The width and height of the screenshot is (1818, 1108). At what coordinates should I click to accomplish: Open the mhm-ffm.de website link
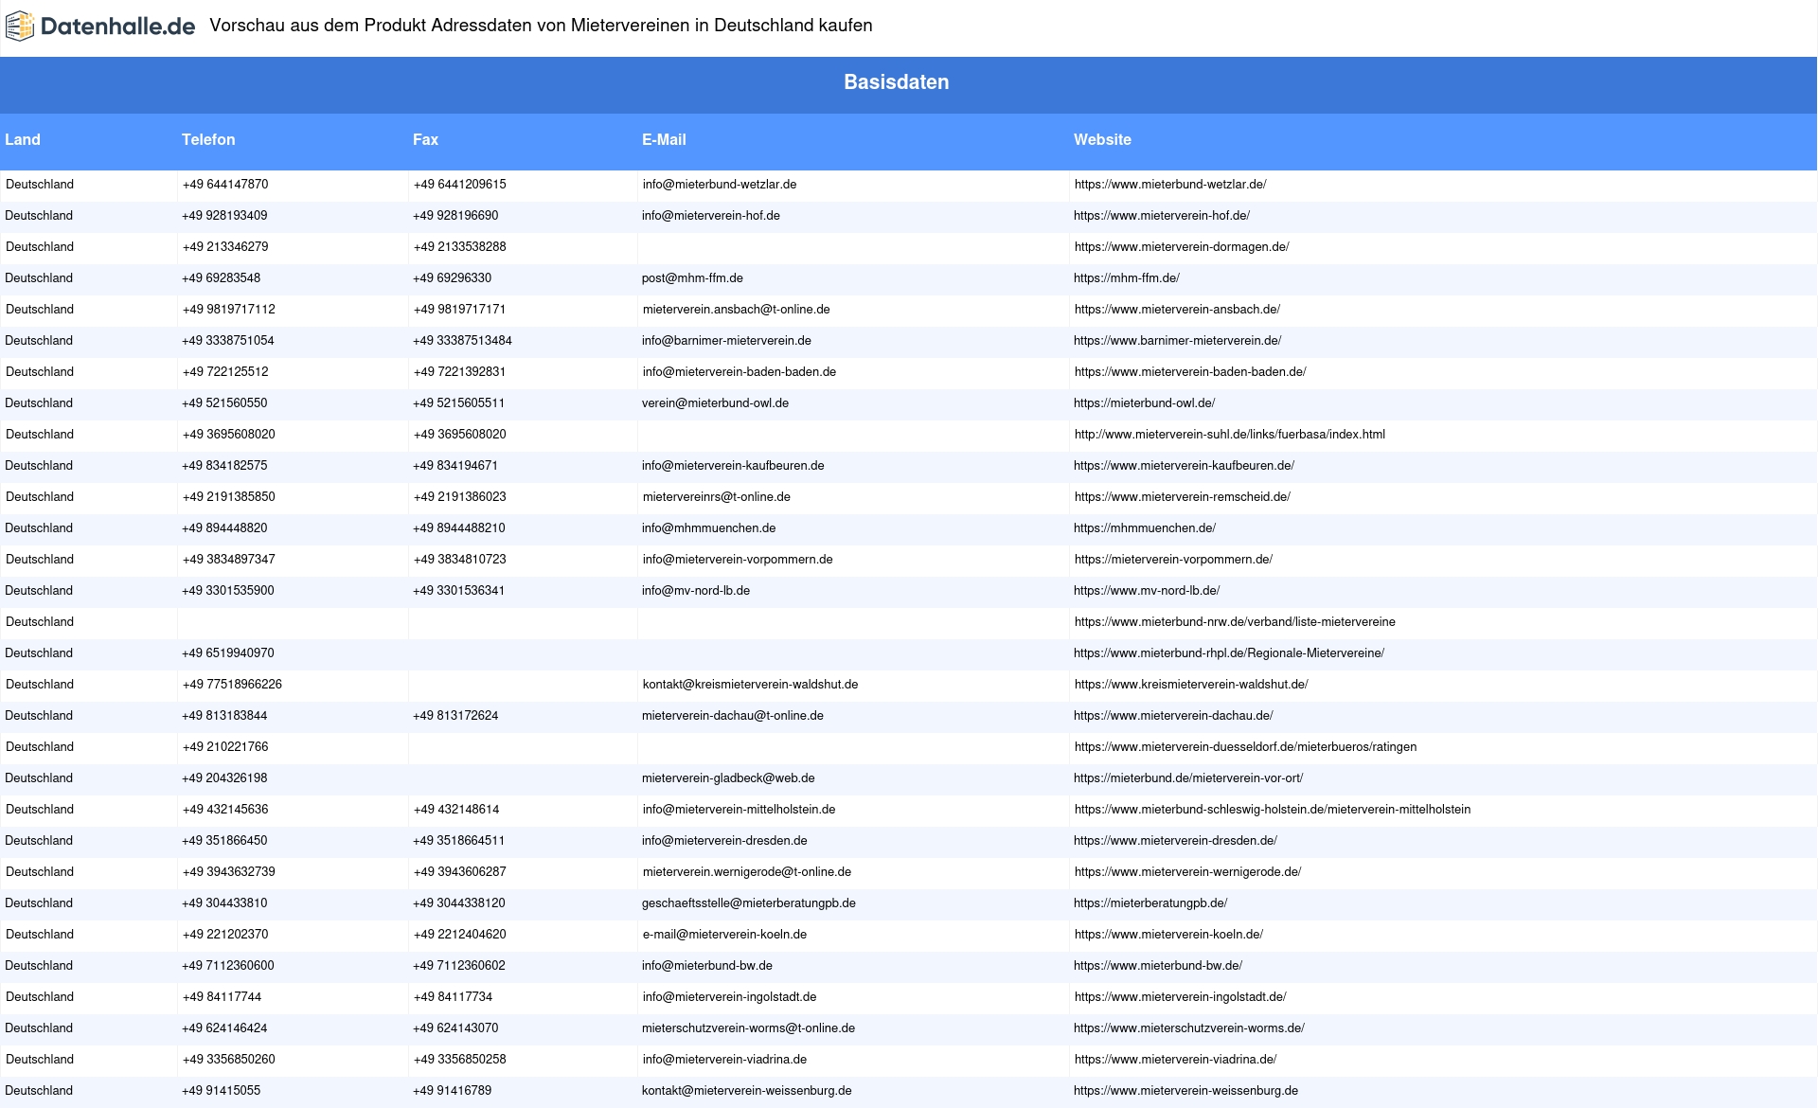pyautogui.click(x=1127, y=278)
